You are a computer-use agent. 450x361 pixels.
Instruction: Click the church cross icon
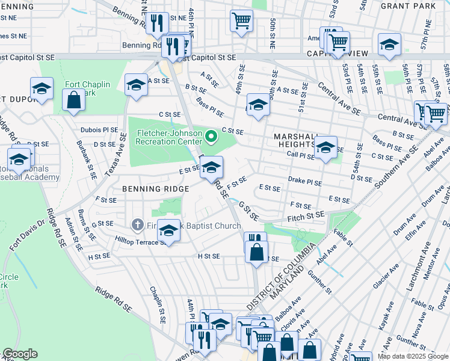click(138, 225)
